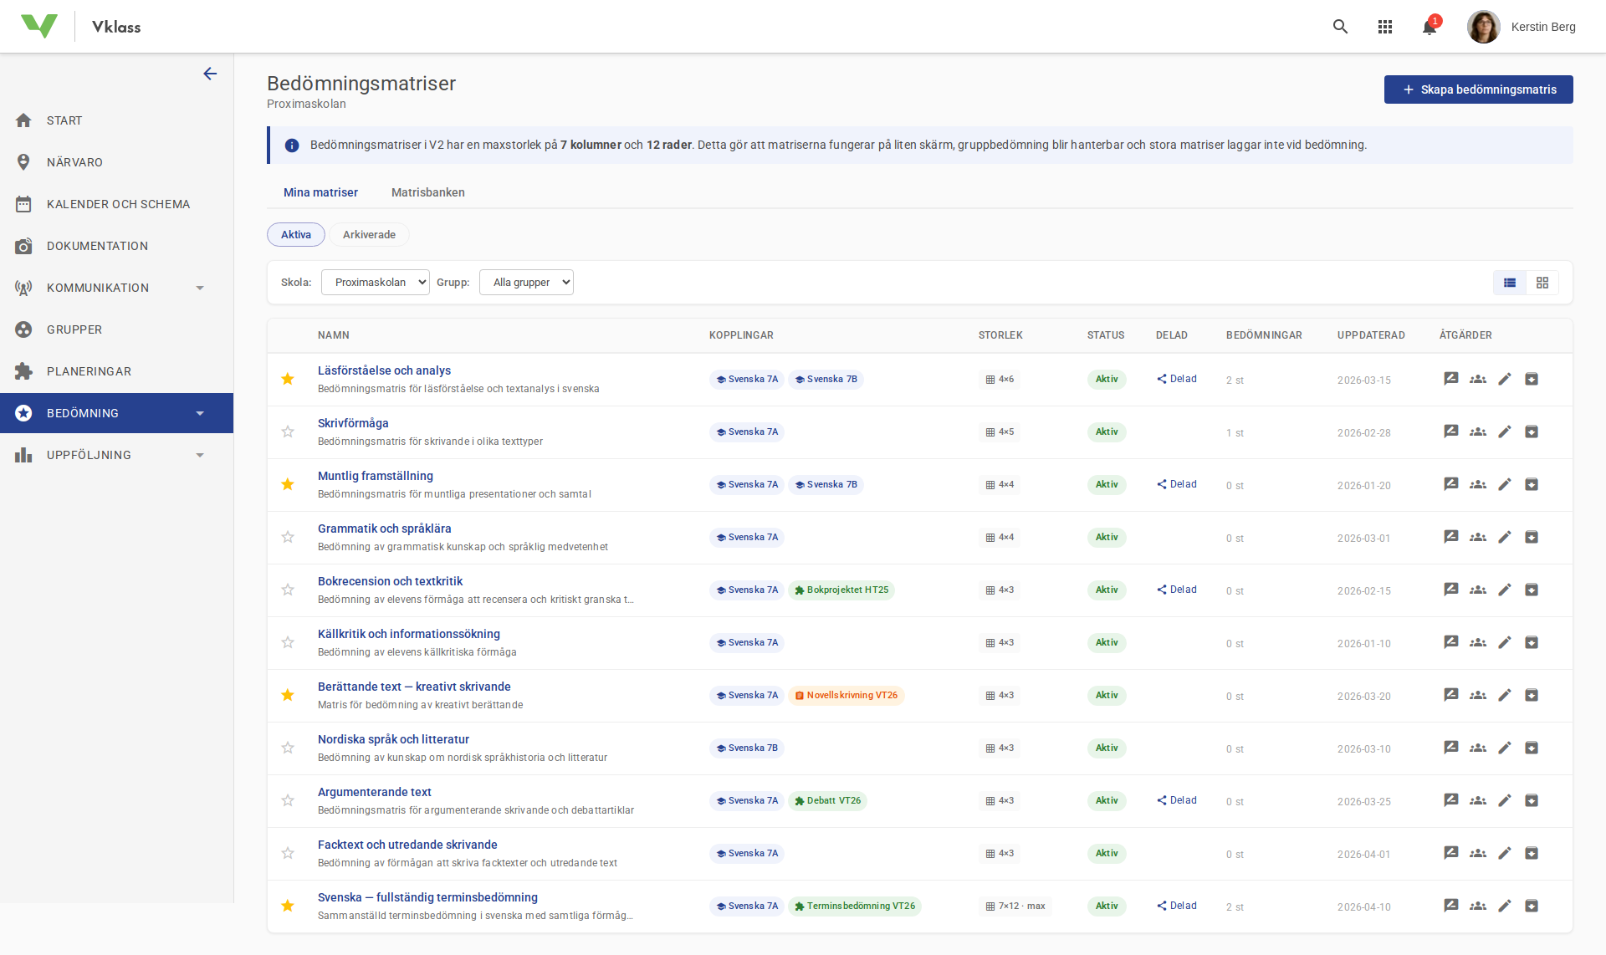The image size is (1606, 955).
Task: Star Facktext och utredande skrivande
Action: click(x=288, y=853)
